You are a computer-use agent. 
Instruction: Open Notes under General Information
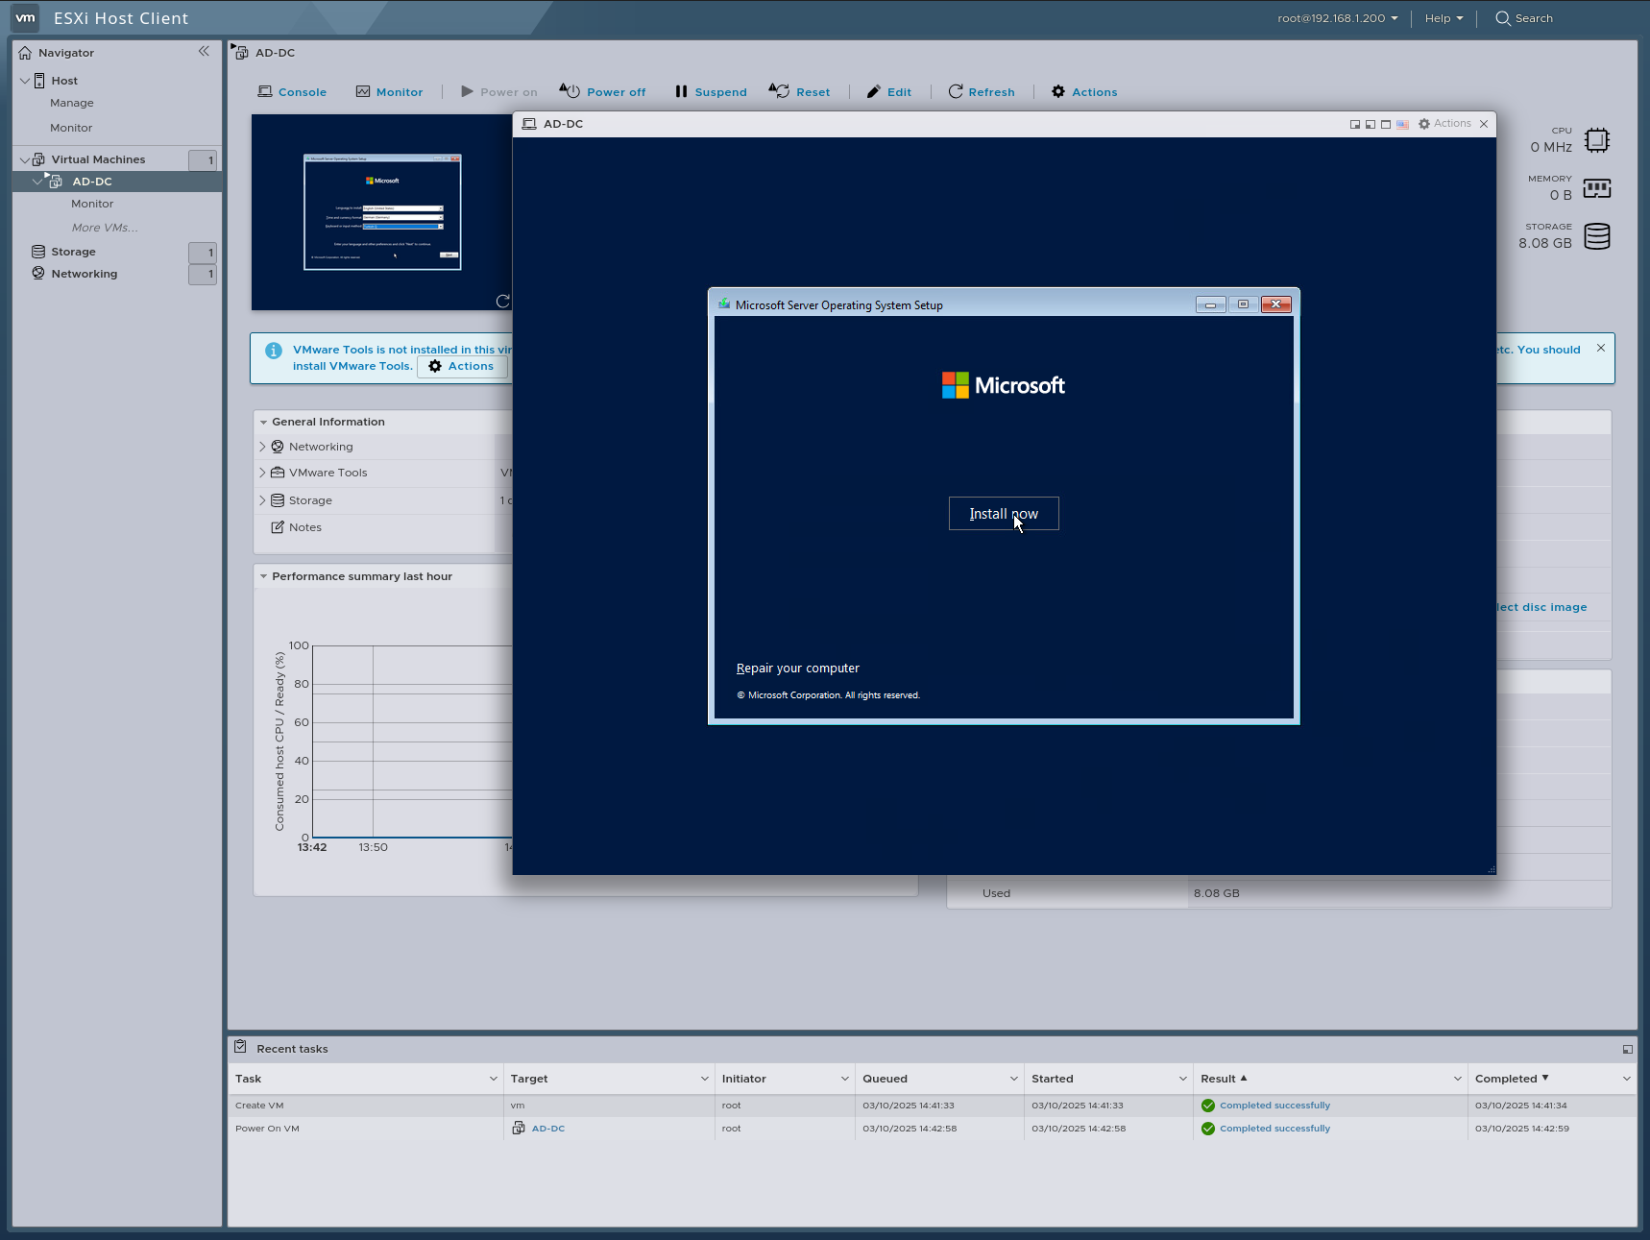tap(304, 526)
